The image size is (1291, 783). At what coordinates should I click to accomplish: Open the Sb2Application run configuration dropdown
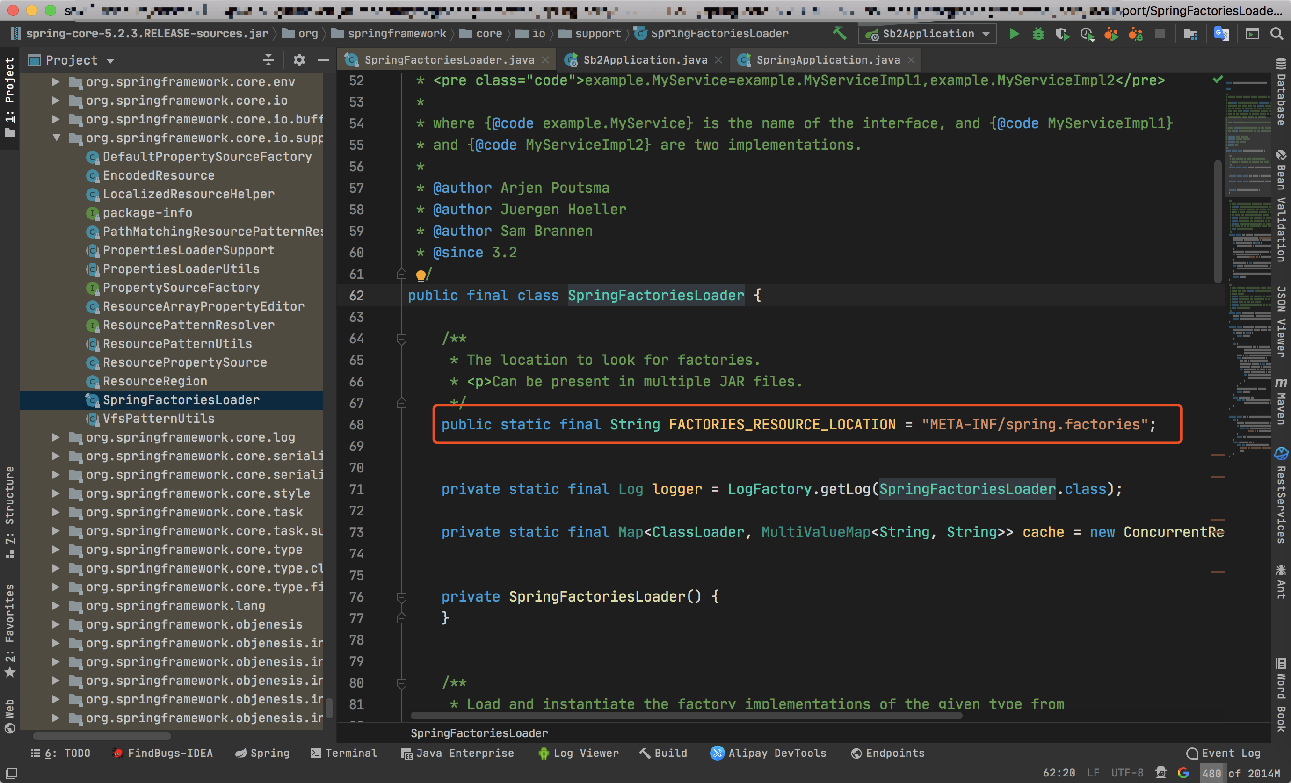point(928,34)
